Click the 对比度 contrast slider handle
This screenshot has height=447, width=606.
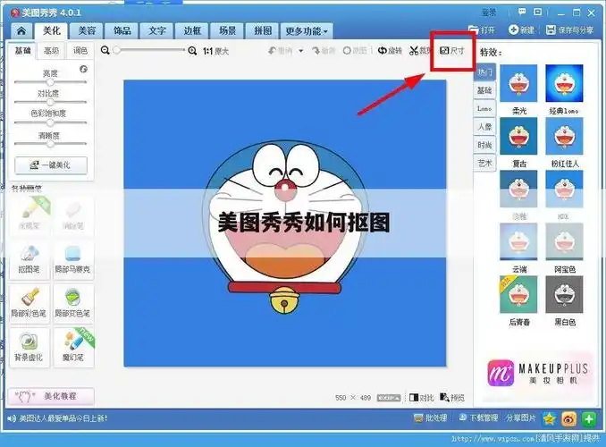coord(50,102)
